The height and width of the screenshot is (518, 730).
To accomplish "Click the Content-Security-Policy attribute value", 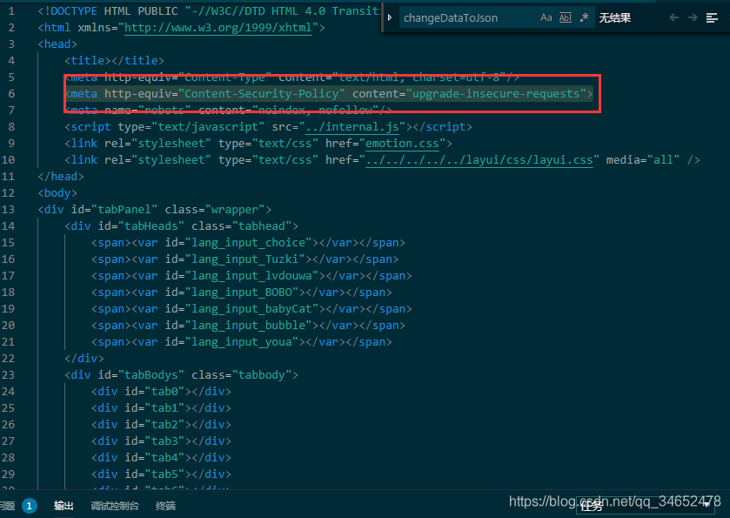I will coord(262,94).
